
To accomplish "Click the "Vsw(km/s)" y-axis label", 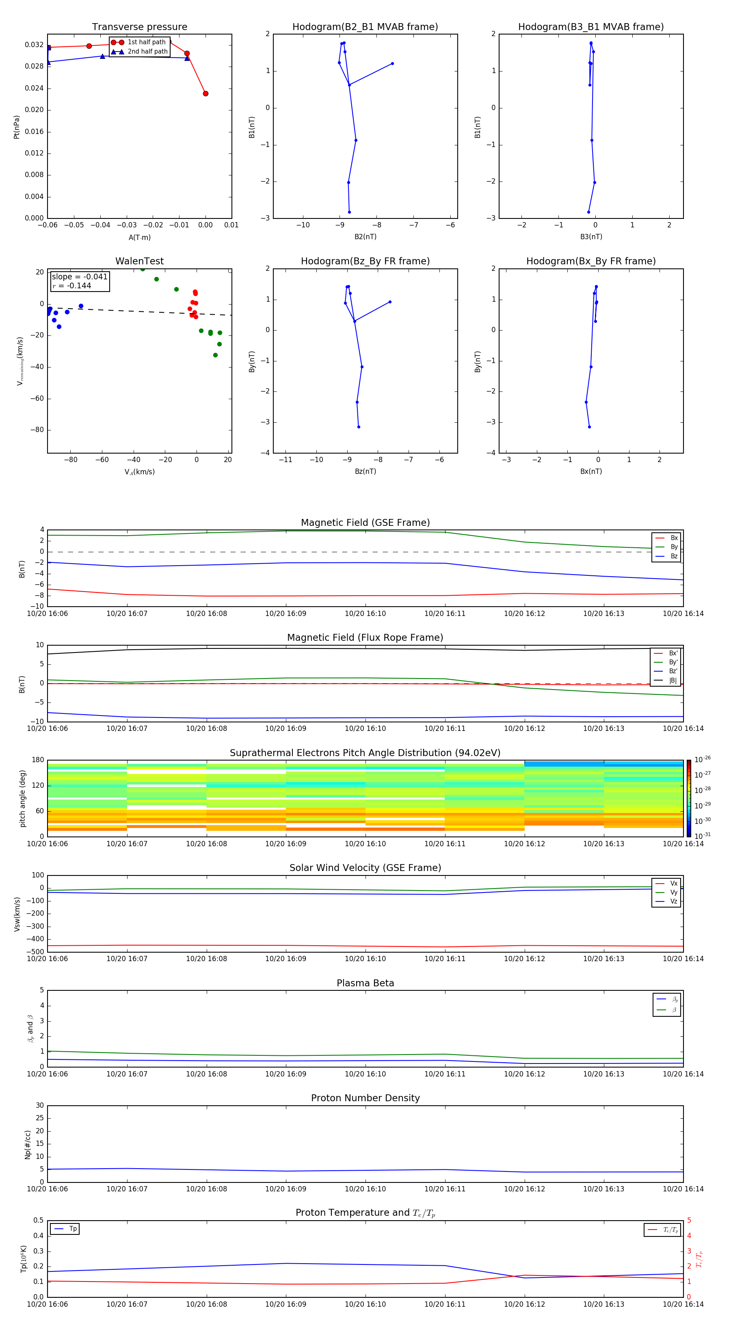I will [17, 914].
